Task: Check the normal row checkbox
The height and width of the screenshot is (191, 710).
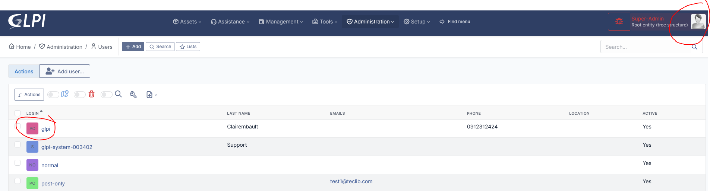Action: [18, 163]
